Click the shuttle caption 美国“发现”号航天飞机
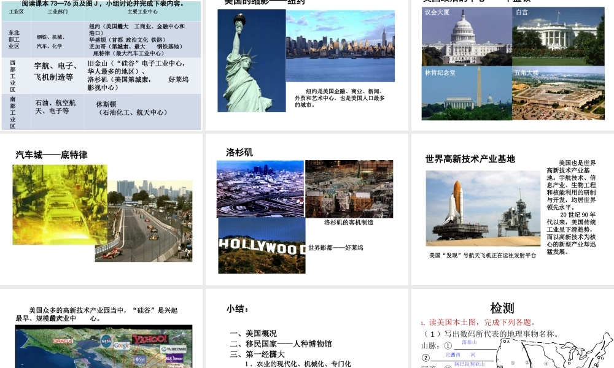The width and height of the screenshot is (614, 368). (483, 255)
